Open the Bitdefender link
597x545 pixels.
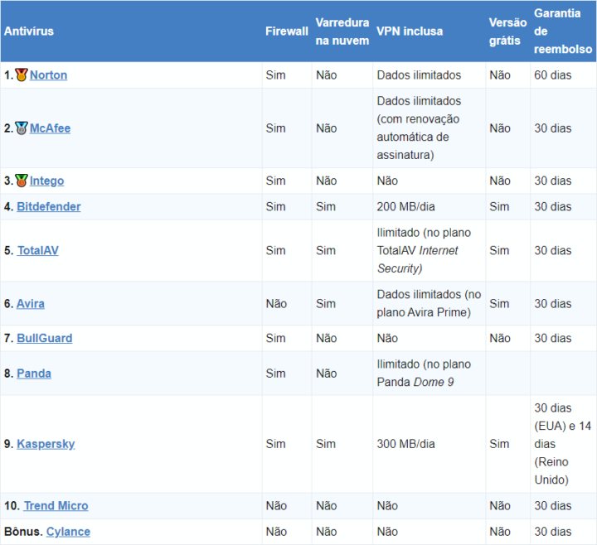pyautogui.click(x=49, y=206)
